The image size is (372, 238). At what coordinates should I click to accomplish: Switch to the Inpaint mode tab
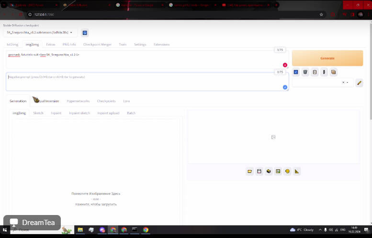pos(56,113)
